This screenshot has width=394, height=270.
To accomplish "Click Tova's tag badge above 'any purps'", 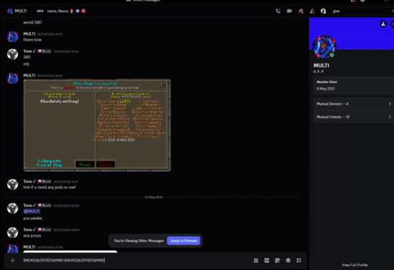I will pyautogui.click(x=44, y=229).
